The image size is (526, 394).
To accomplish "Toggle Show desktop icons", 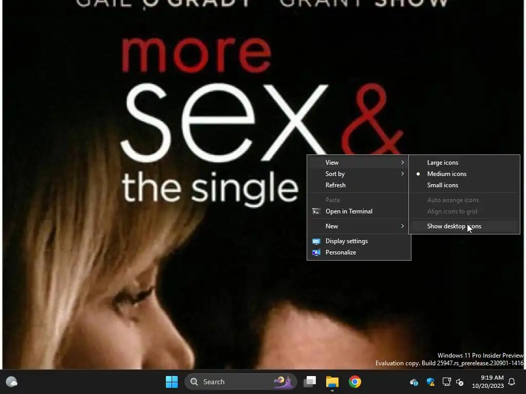I will [464, 226].
